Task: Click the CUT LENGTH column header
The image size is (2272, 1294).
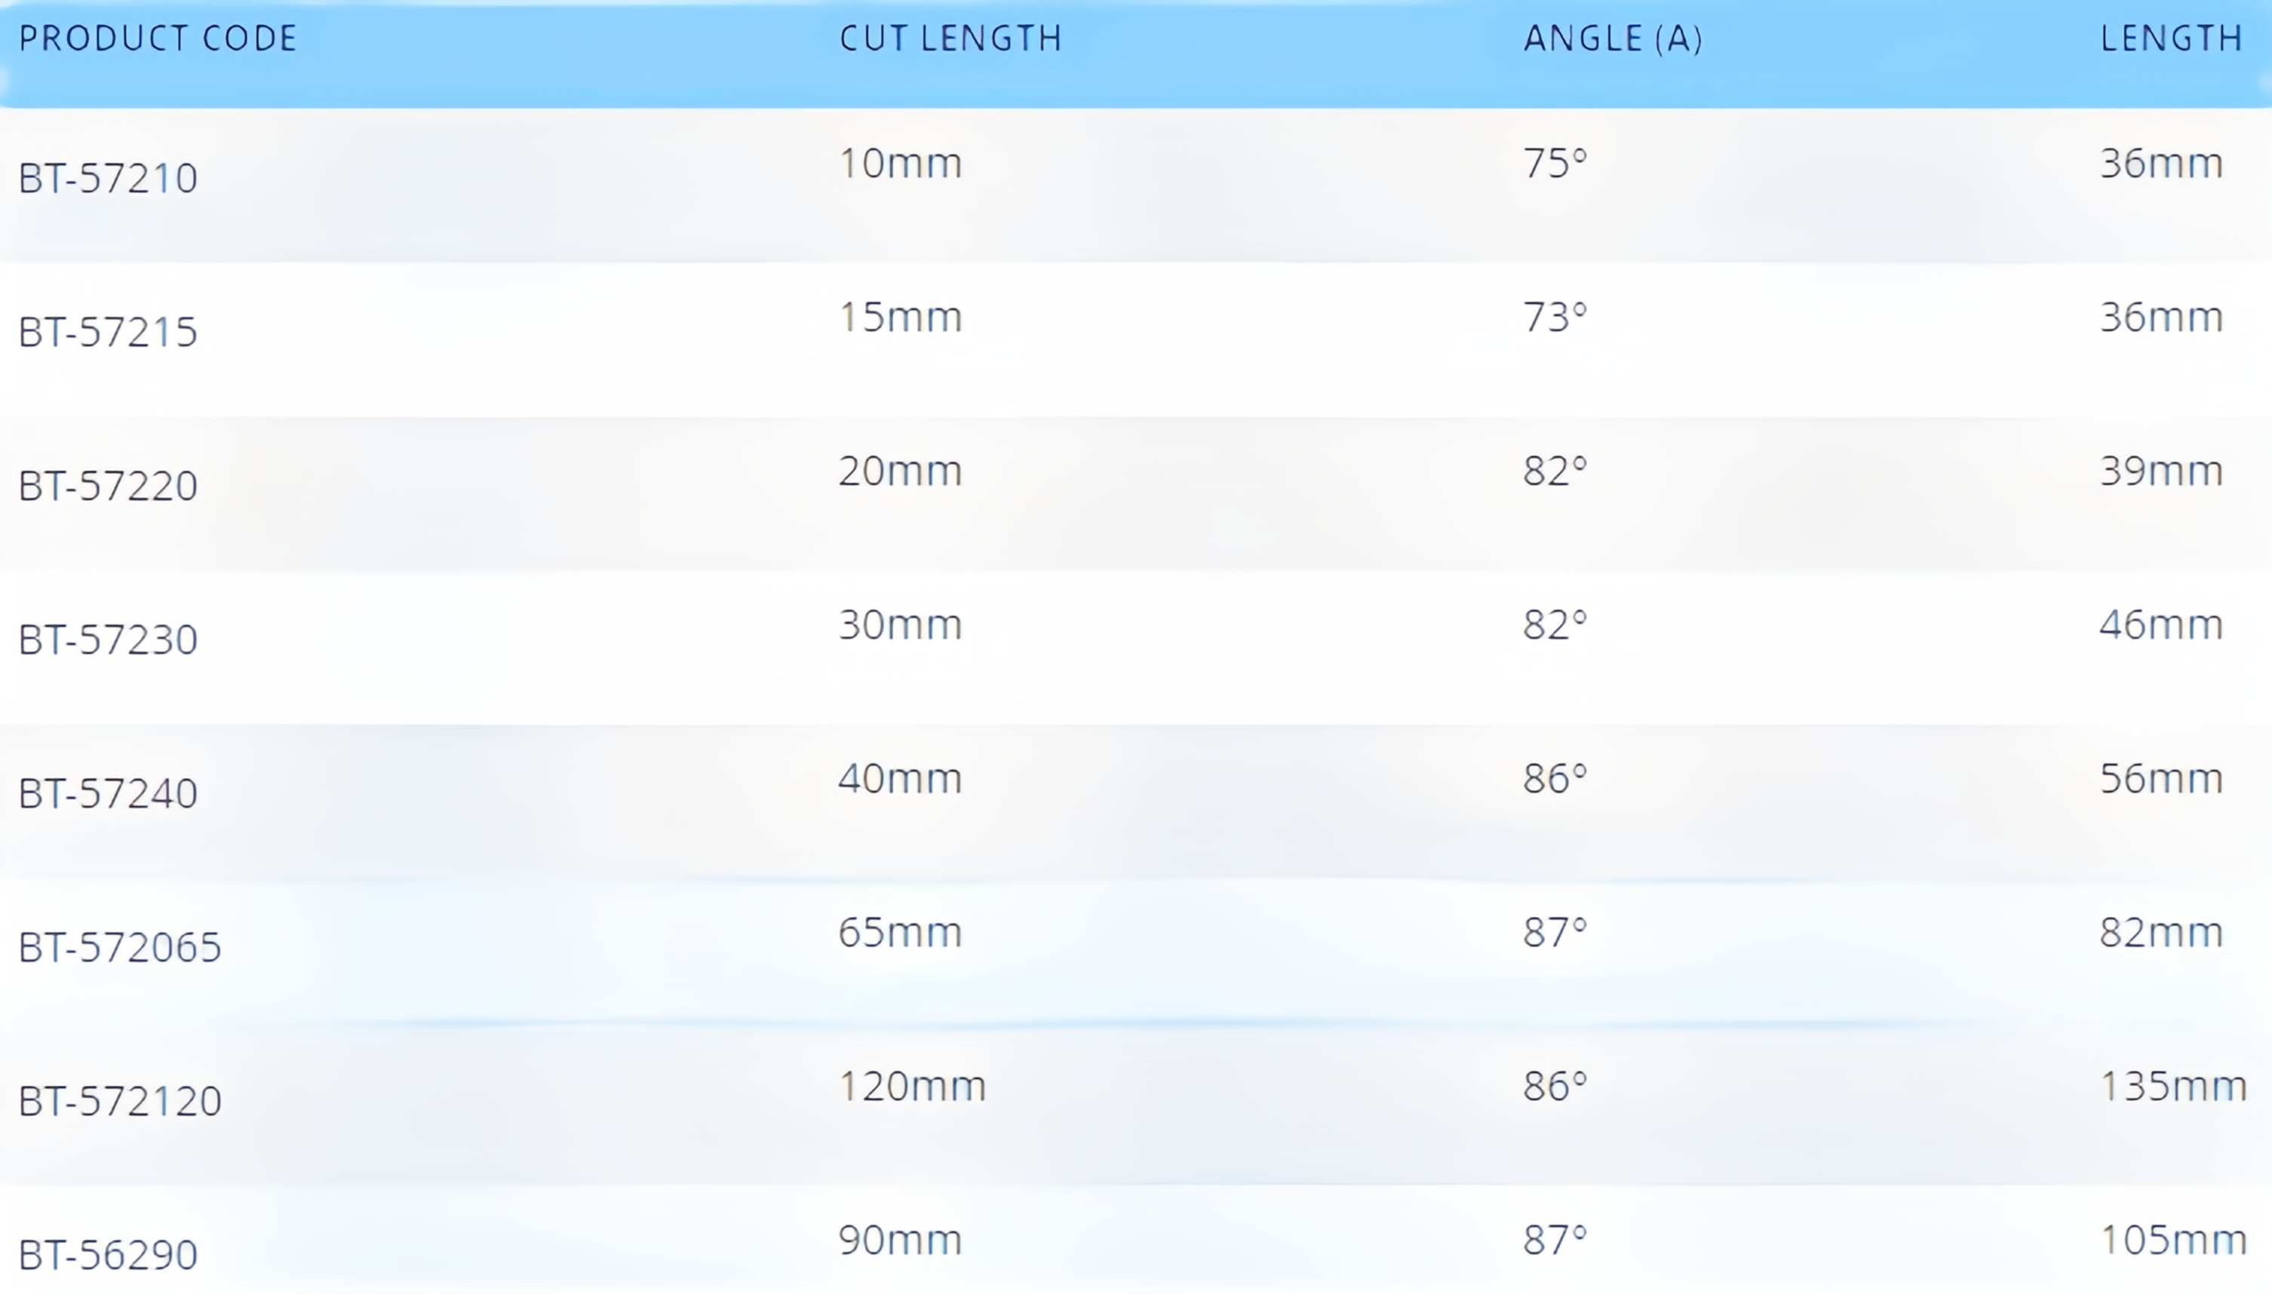Action: [950, 38]
